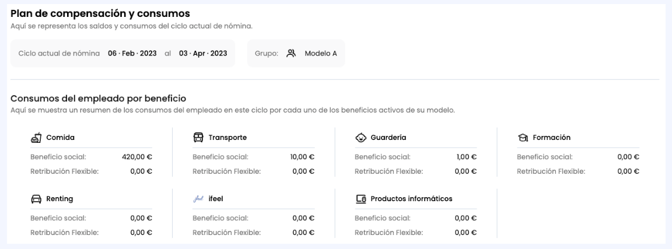Click the ifeel logo icon

click(198, 199)
